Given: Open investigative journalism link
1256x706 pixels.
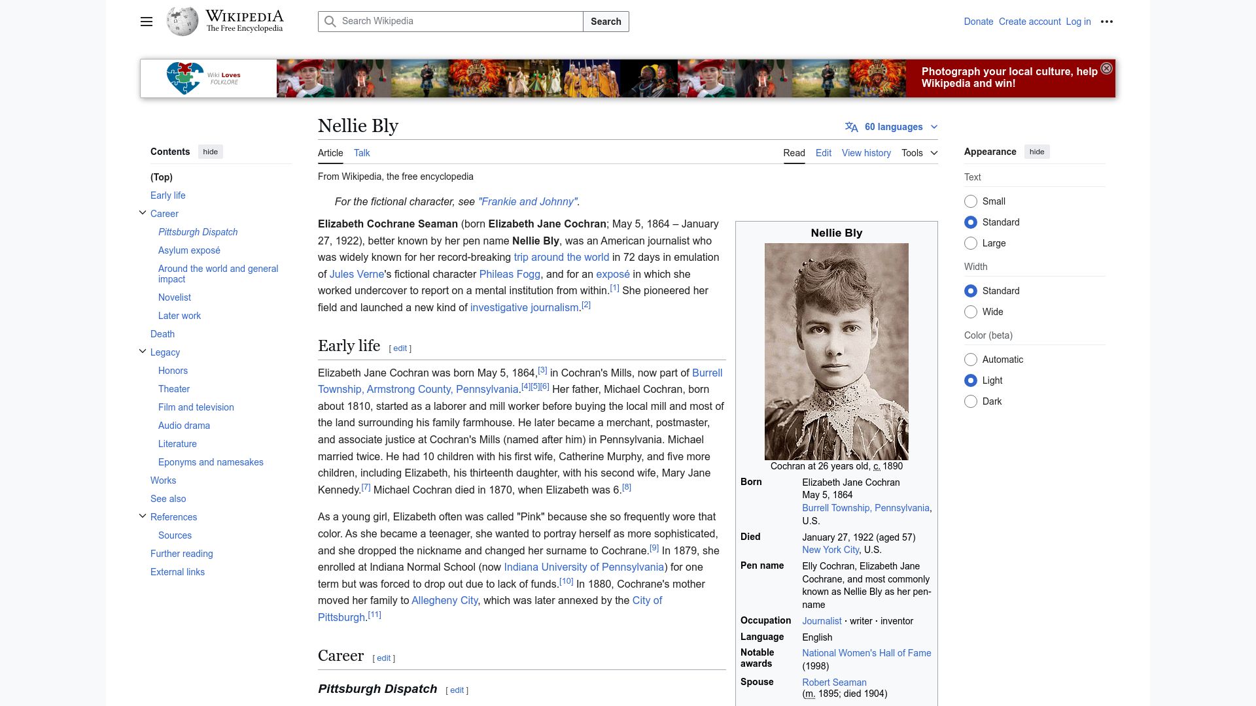Looking at the screenshot, I should (x=525, y=308).
